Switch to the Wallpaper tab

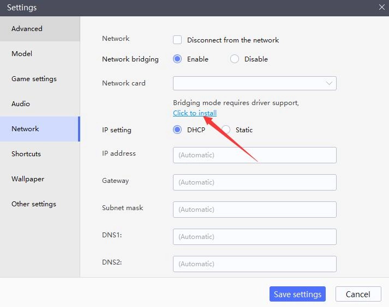(x=40, y=179)
